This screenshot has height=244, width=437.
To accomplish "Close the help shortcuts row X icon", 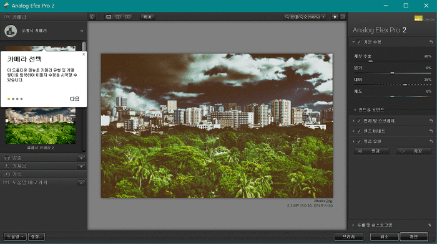I will pyautogui.click(x=81, y=182).
